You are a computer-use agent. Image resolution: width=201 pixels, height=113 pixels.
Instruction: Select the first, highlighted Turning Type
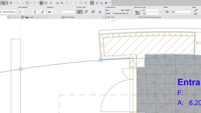[x=79, y=12]
